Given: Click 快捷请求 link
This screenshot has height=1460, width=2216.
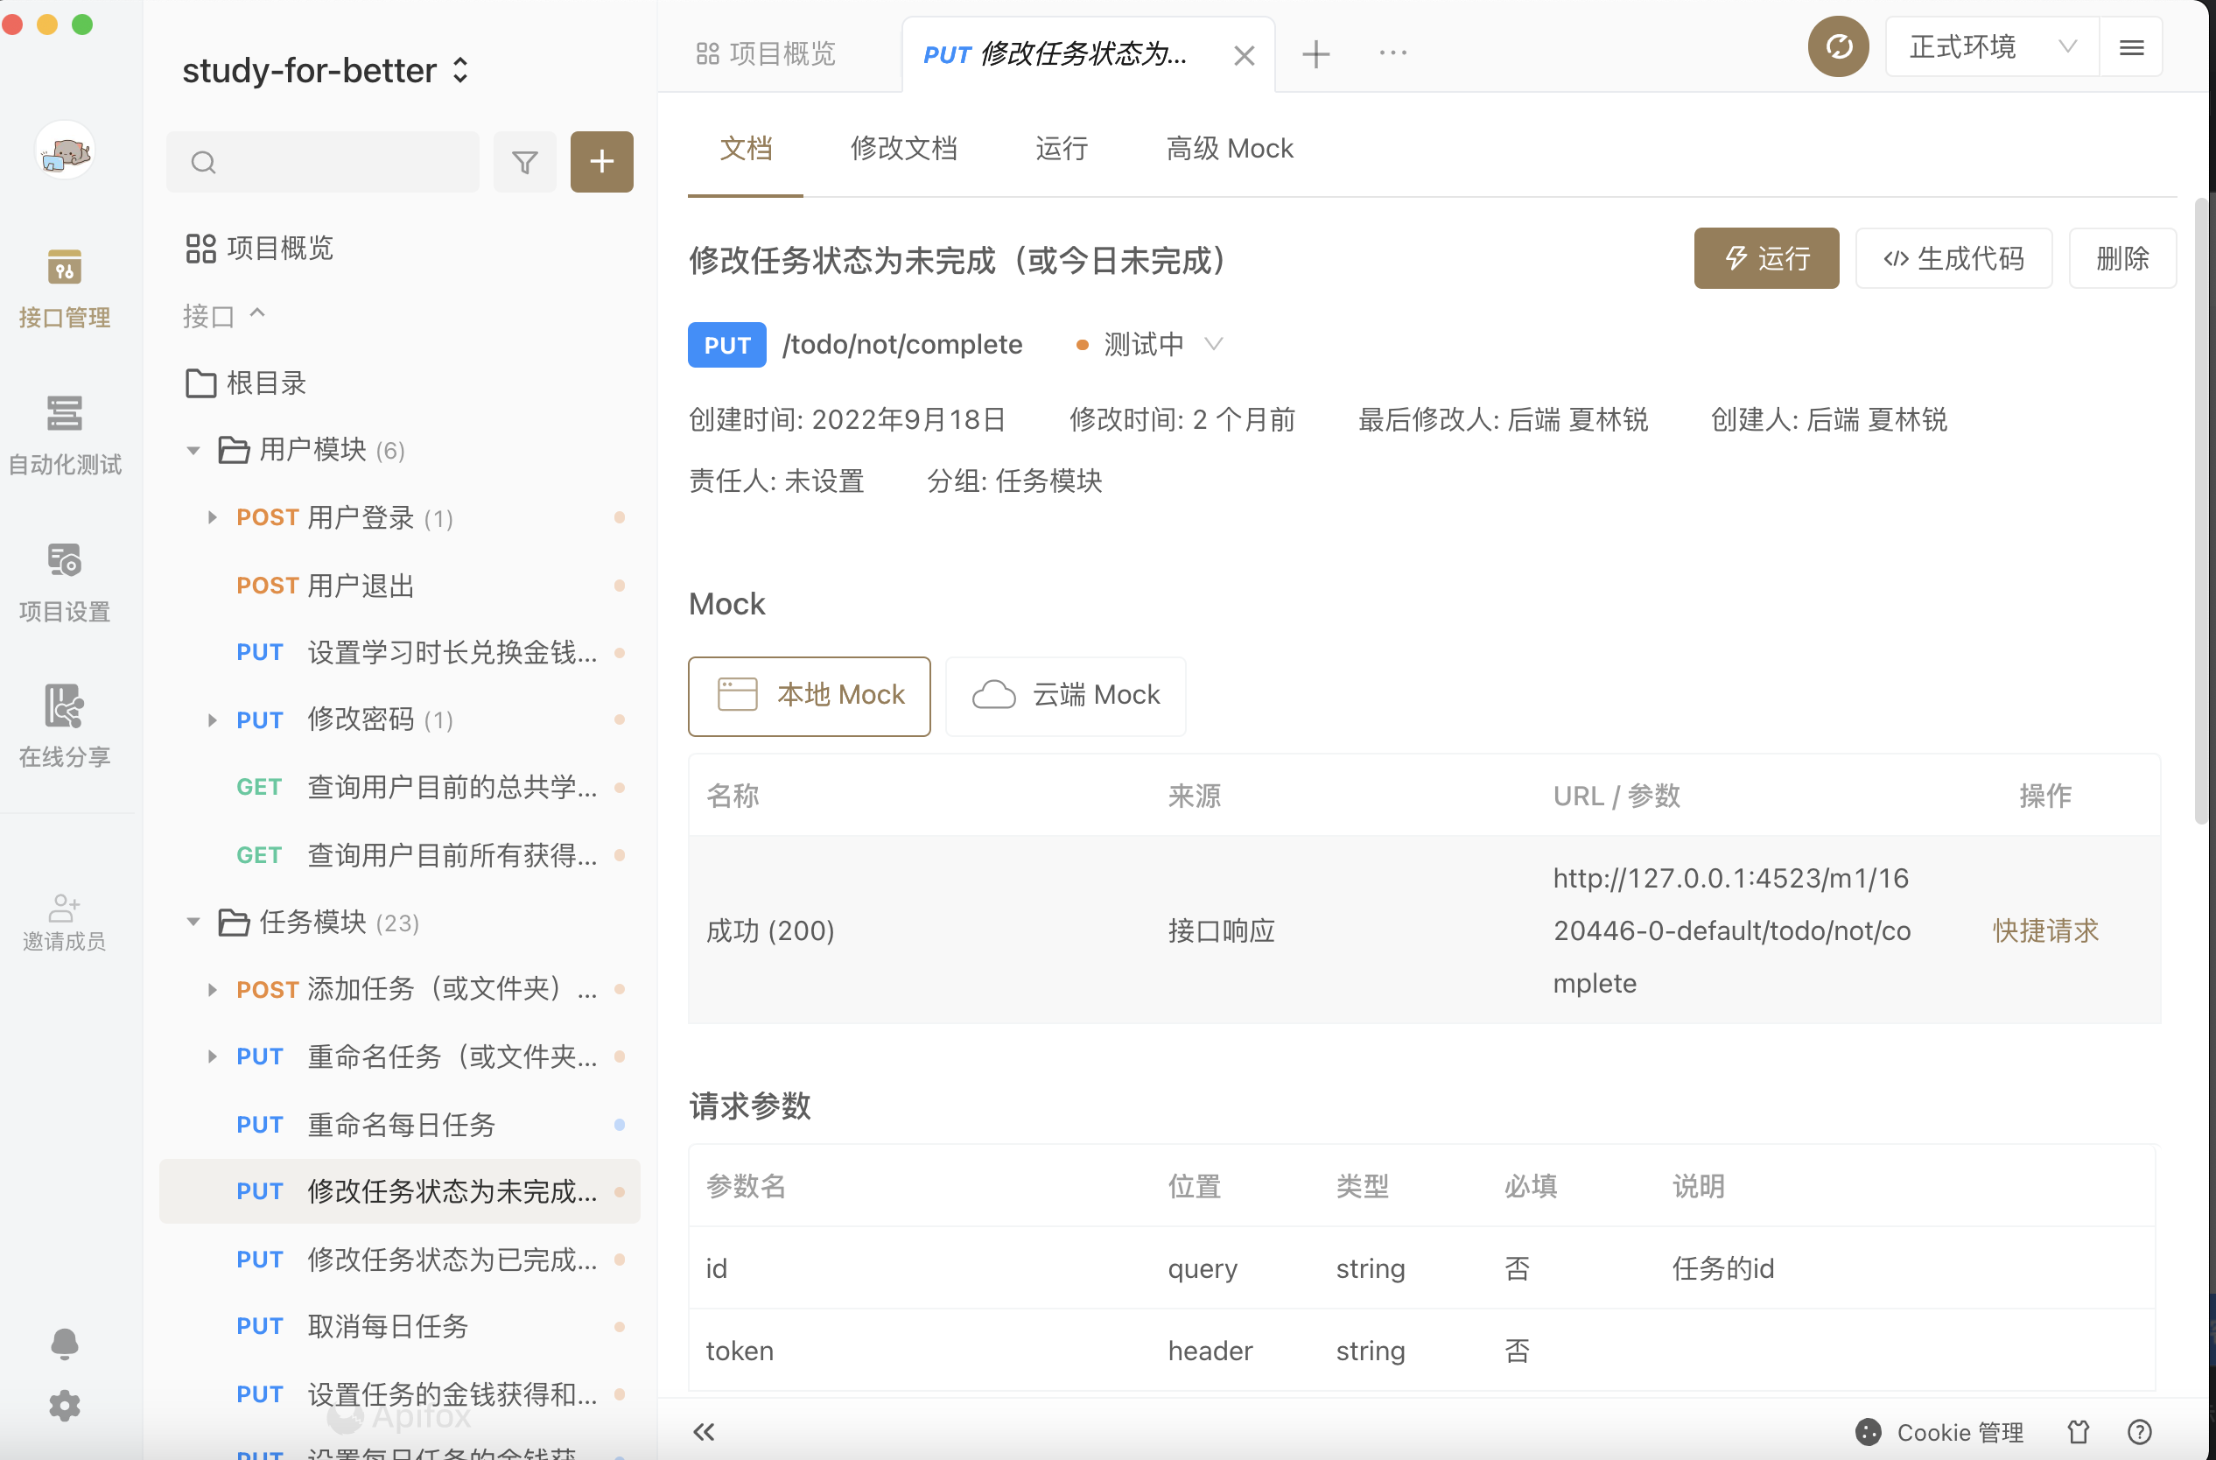Looking at the screenshot, I should [x=2044, y=930].
